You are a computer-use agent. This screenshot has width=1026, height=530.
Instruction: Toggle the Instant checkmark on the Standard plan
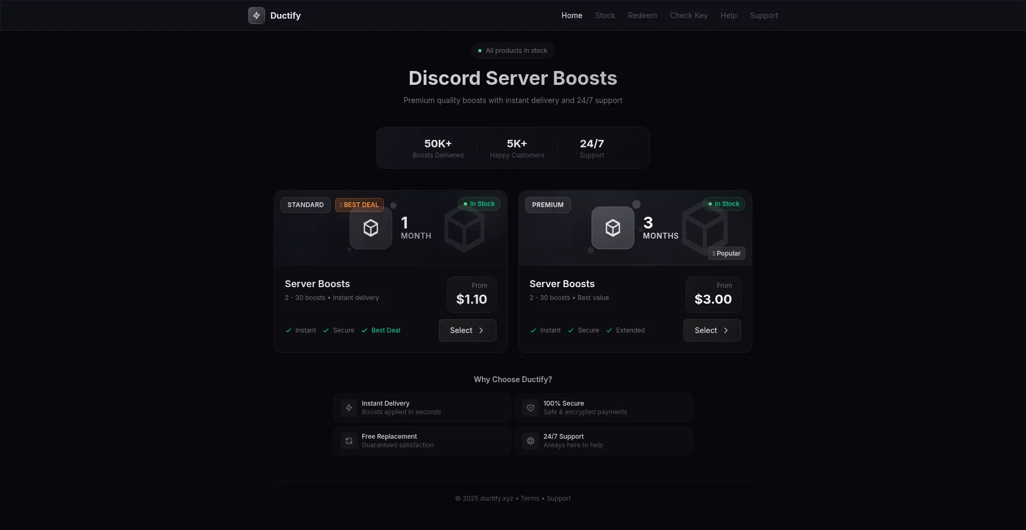coord(287,330)
